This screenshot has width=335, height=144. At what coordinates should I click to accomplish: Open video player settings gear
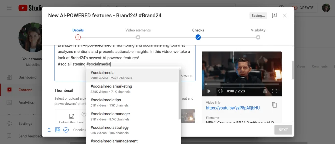click(265, 91)
